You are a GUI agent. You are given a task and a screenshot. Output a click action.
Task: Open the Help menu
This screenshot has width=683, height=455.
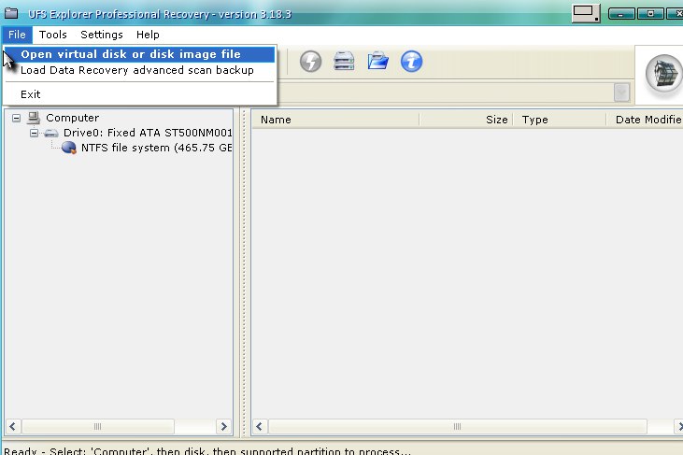(148, 35)
